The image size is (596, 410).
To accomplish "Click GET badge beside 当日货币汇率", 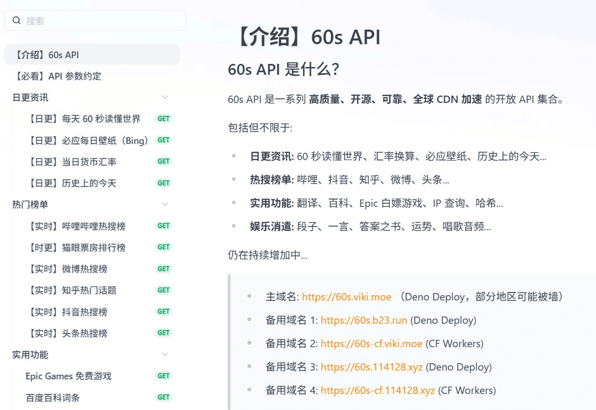I will coord(164,161).
